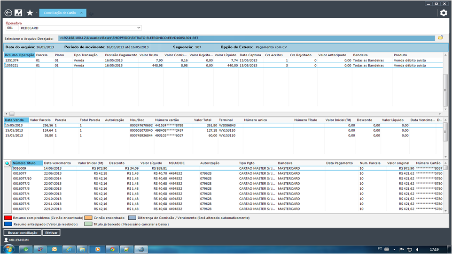Expand the Operadora REDECARD dropdown
Image resolution: width=452 pixels, height=254 pixels.
(x=139, y=28)
